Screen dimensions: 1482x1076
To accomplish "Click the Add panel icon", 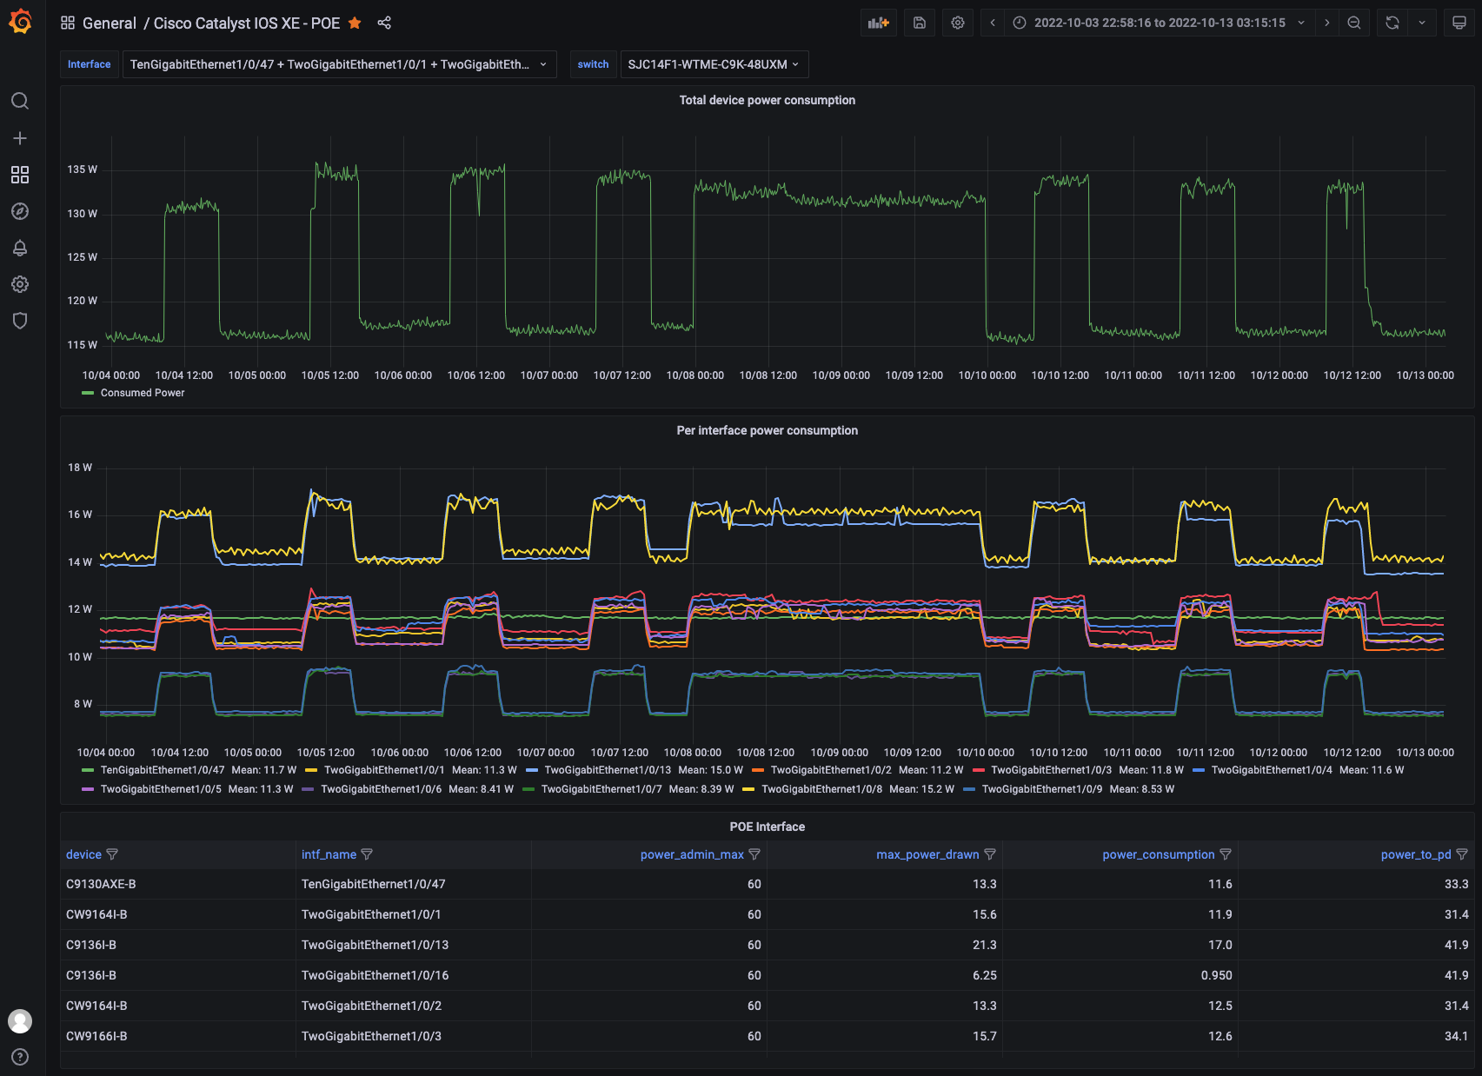I will tap(879, 23).
